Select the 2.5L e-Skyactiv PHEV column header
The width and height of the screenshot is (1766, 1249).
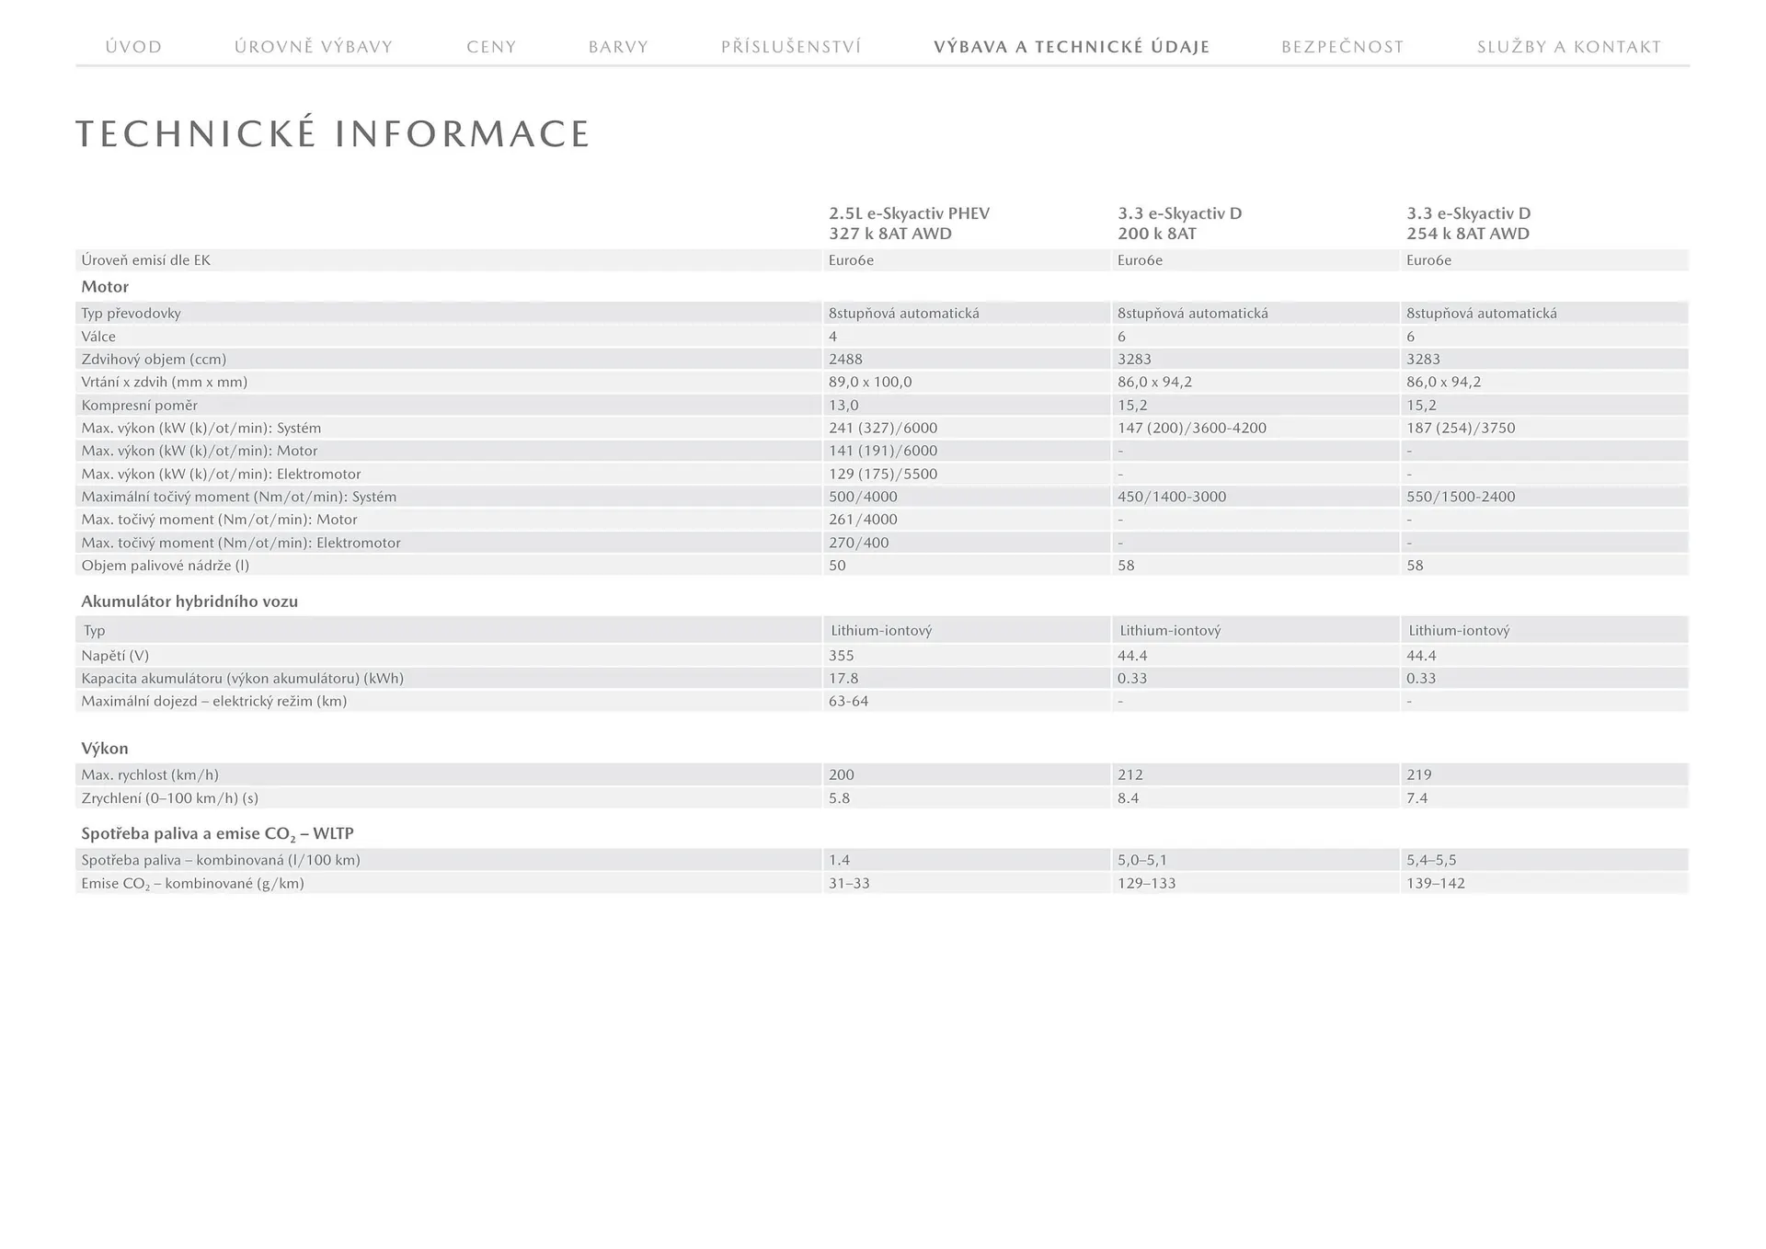[x=909, y=223]
